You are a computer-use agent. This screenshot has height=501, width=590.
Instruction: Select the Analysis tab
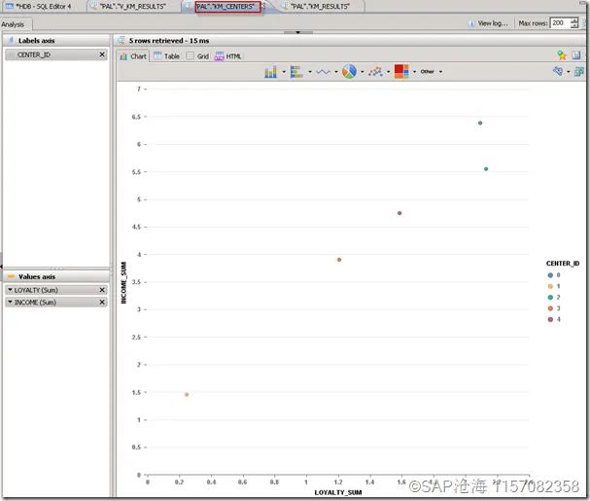pos(13,24)
